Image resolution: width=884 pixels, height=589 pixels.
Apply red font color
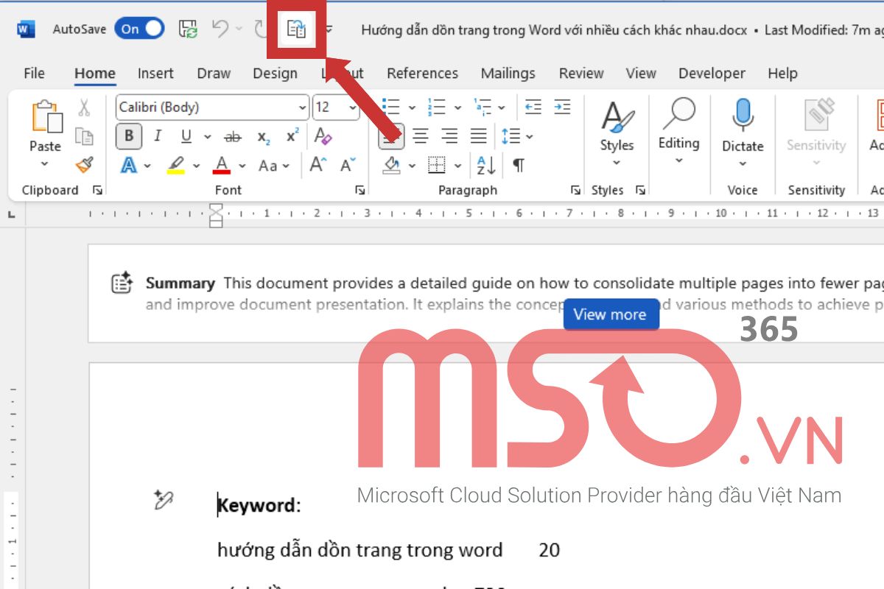(x=222, y=166)
